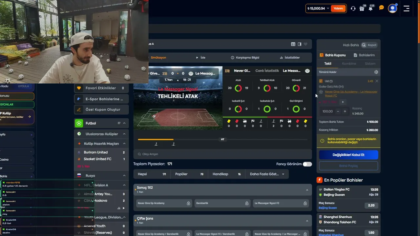The width and height of the screenshot is (420, 236).
Task: Select the Kombine bet slip tab
Action: pyautogui.click(x=349, y=64)
